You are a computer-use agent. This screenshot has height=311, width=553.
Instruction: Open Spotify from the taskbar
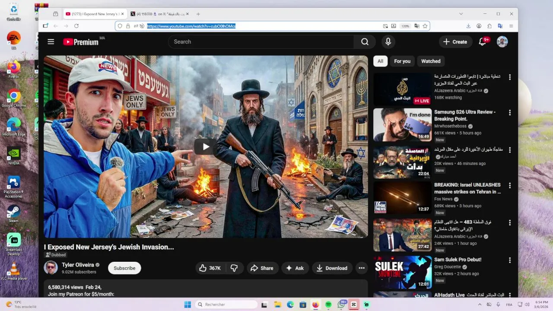click(328, 305)
